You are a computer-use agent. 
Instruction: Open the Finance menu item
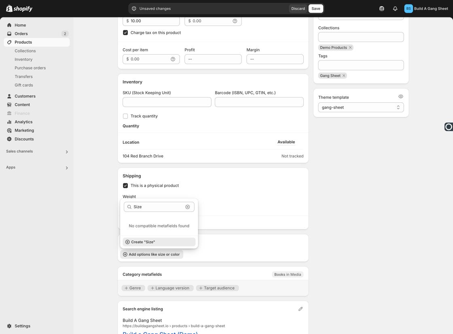(x=22, y=113)
